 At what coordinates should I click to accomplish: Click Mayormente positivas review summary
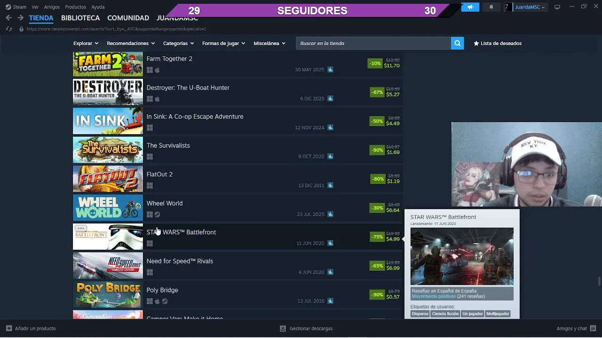coord(434,296)
